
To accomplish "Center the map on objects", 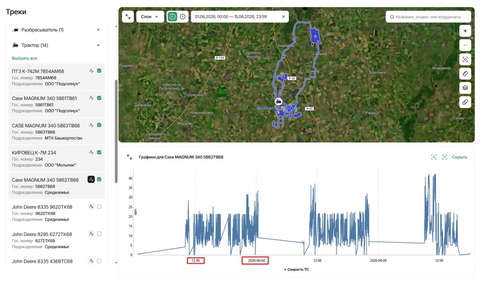I will coord(465,60).
